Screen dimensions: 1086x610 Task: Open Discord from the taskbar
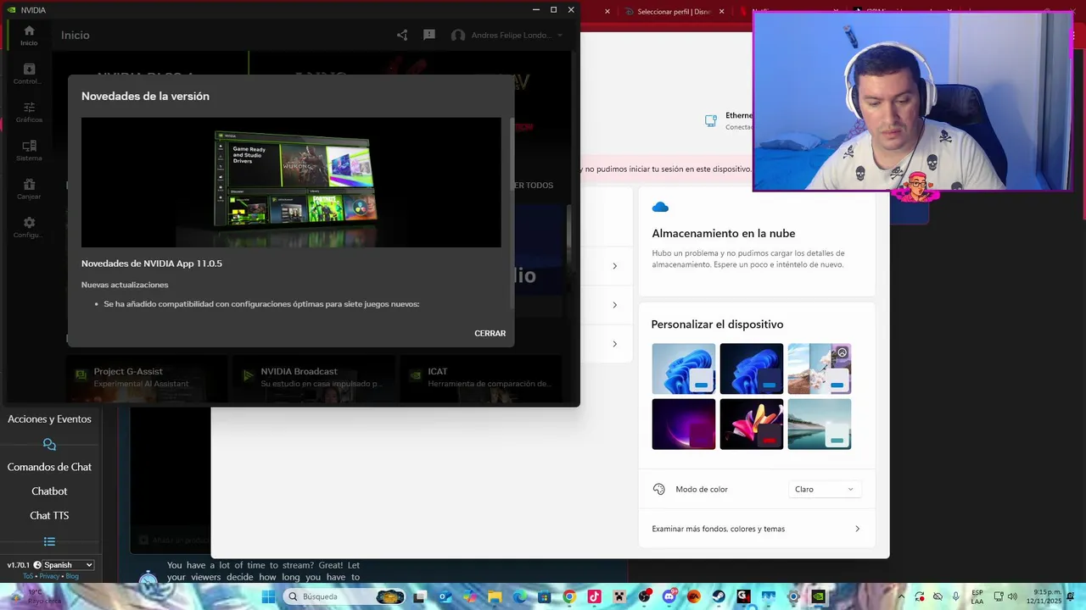click(x=669, y=596)
